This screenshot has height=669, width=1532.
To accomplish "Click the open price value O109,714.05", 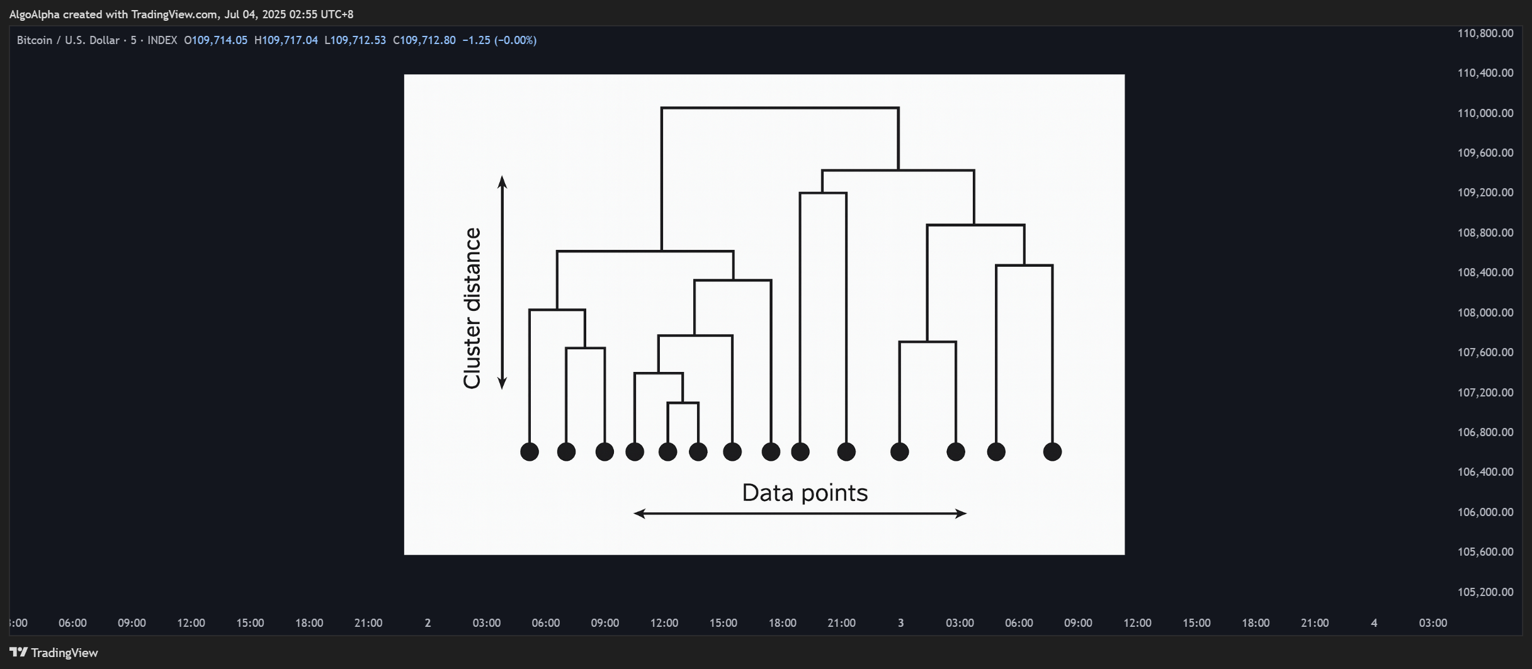I will pos(215,40).
